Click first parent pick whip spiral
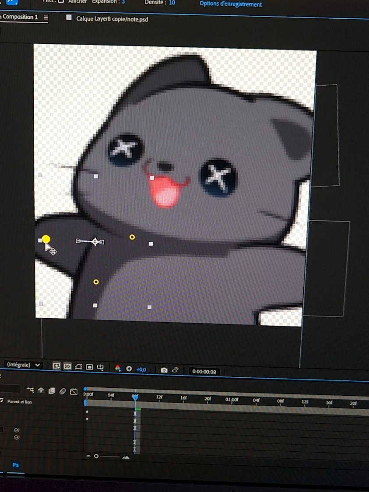The height and width of the screenshot is (492, 369). (x=17, y=430)
